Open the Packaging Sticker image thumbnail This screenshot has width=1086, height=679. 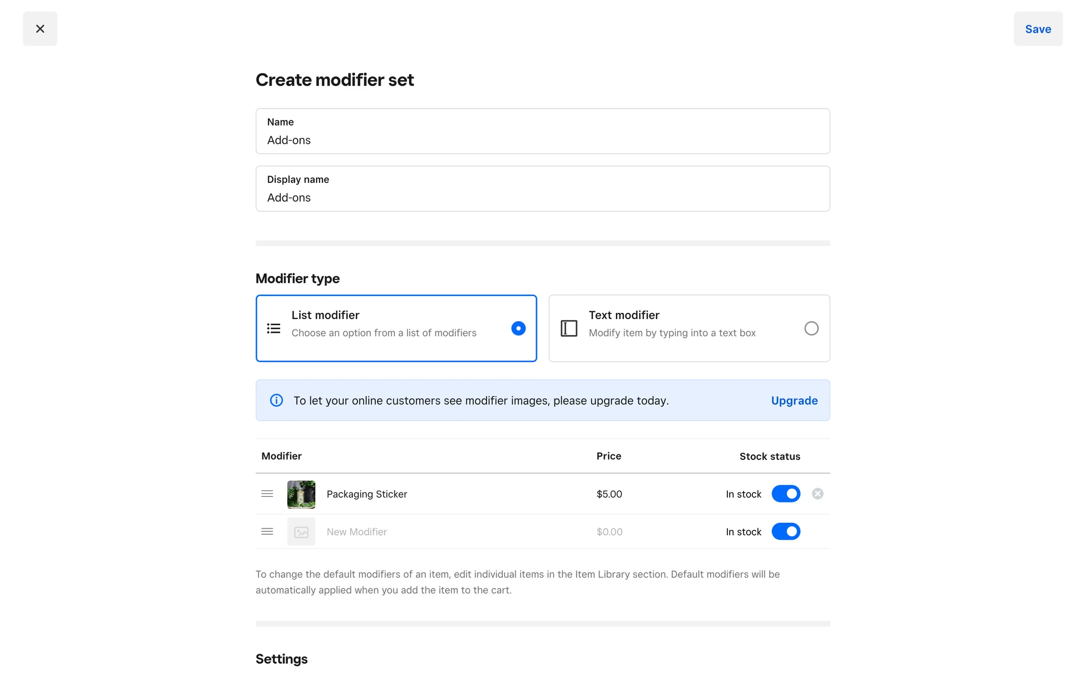(301, 494)
